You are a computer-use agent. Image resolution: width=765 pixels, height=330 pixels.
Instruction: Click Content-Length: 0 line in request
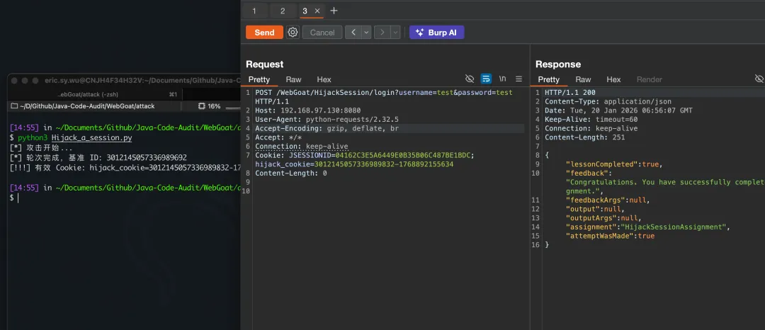coord(291,173)
